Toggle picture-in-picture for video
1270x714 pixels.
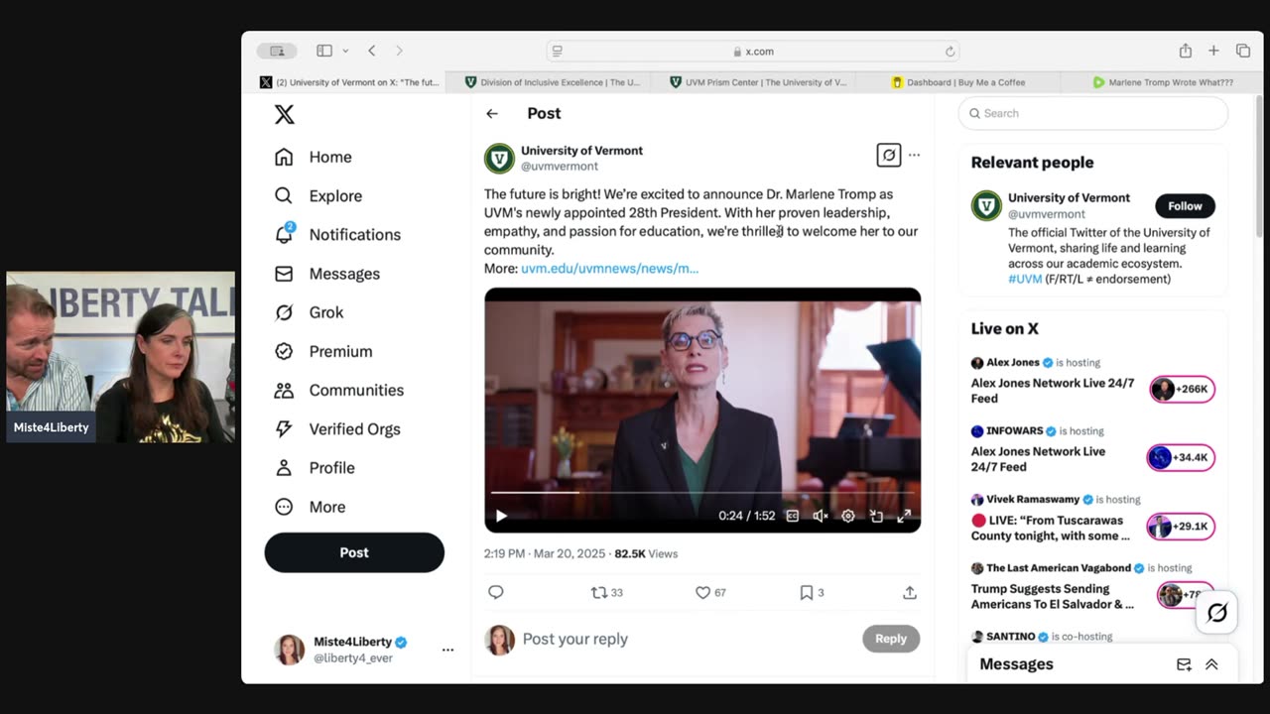[x=876, y=516]
